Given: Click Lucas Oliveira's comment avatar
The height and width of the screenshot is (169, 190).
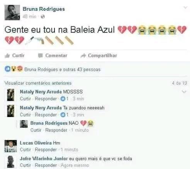Looking at the screenshot, I should point(11,146).
